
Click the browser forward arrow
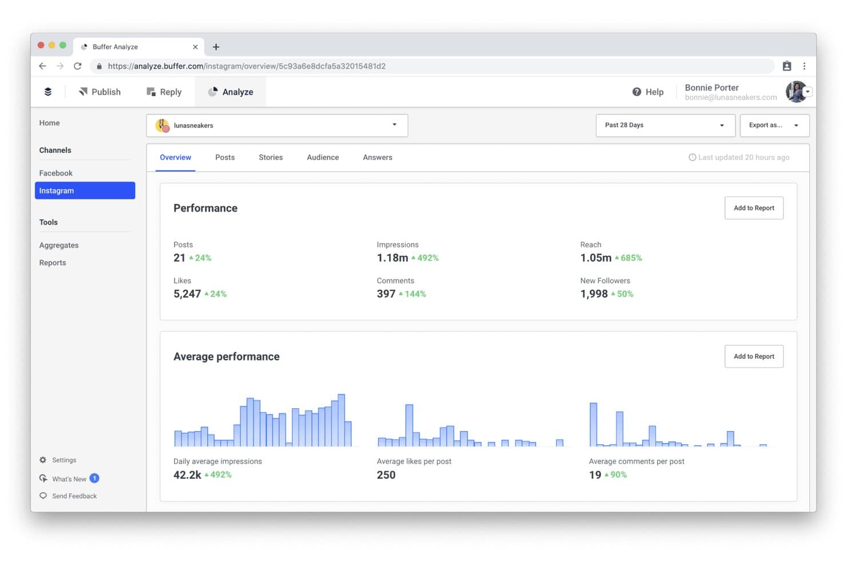[60, 66]
